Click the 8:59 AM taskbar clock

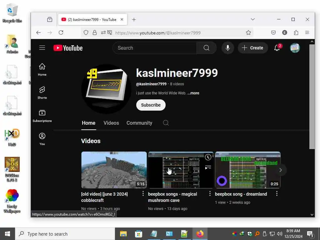tap(293, 234)
